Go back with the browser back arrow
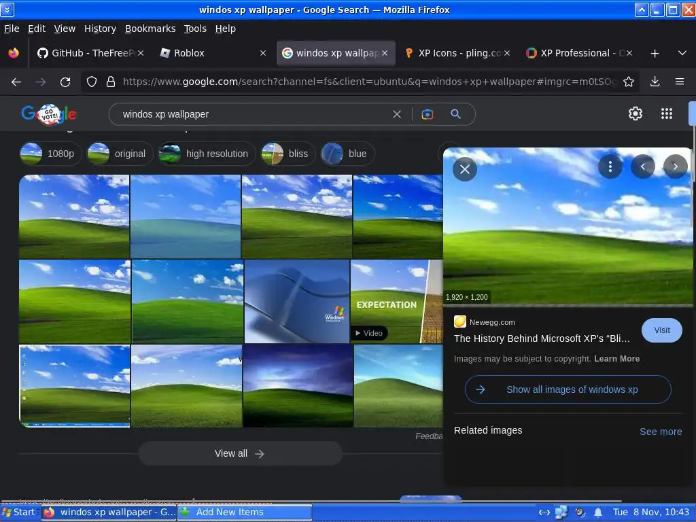696x522 pixels. point(16,82)
